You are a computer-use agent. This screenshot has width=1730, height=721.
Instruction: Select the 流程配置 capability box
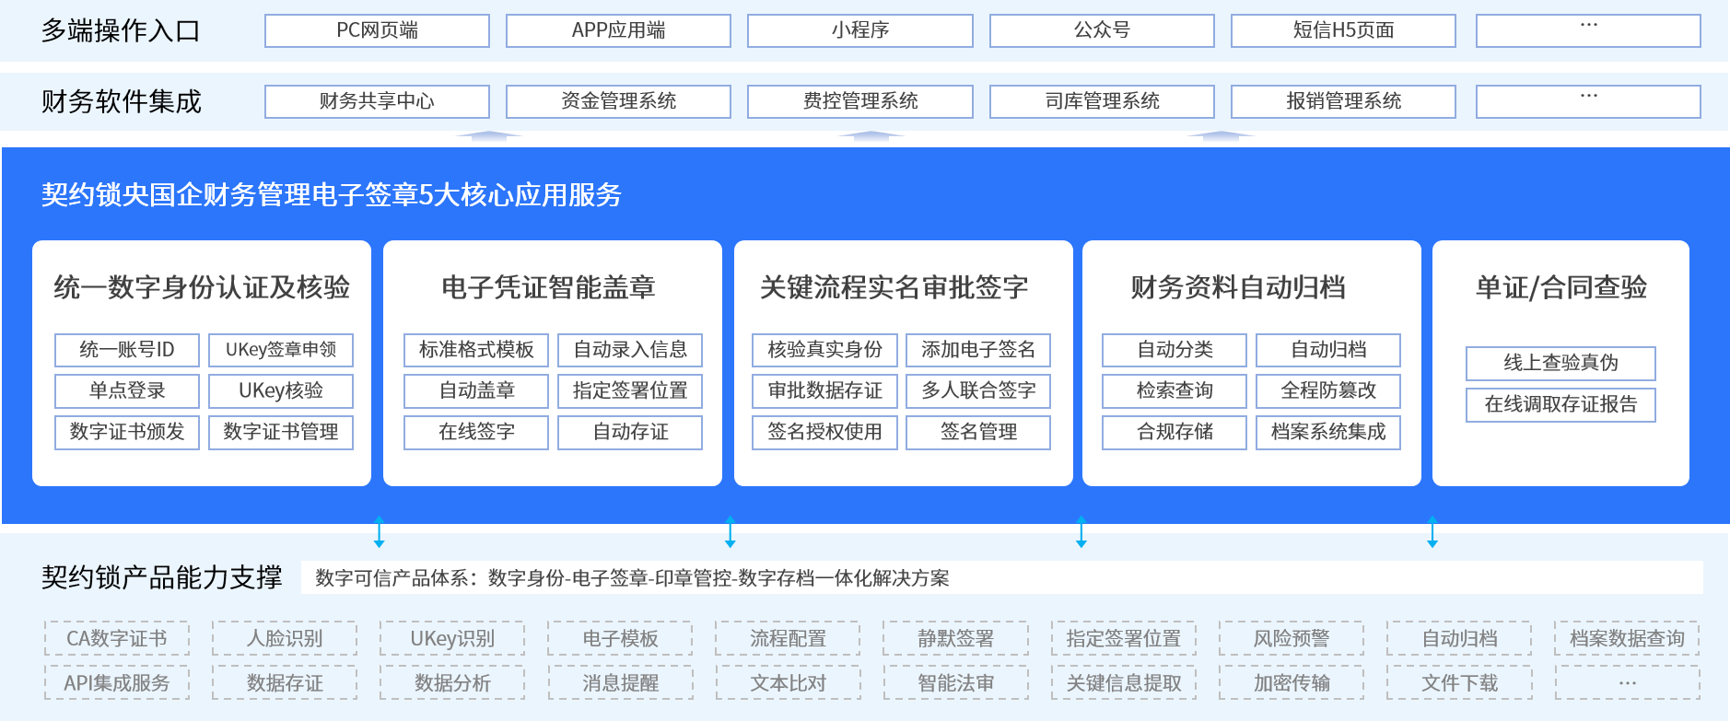pos(788,638)
